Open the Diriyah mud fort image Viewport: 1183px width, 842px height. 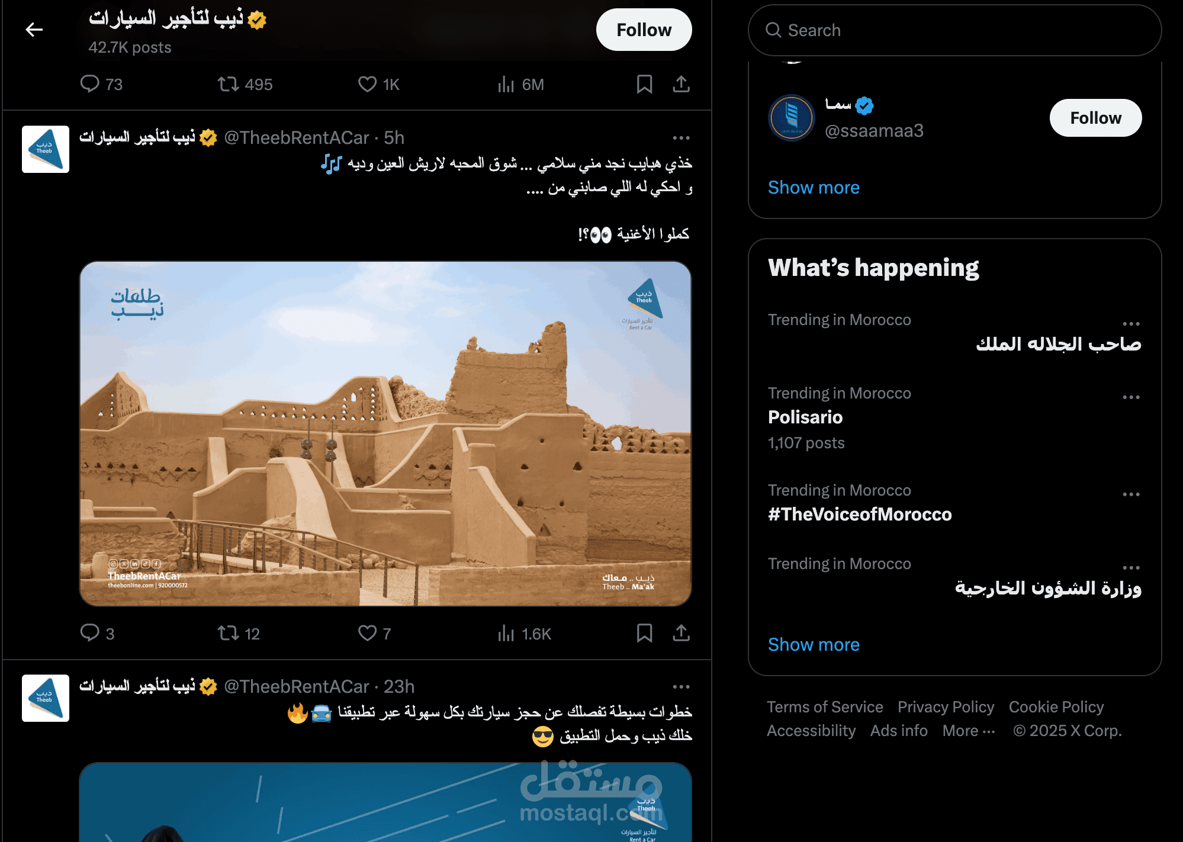pos(385,433)
